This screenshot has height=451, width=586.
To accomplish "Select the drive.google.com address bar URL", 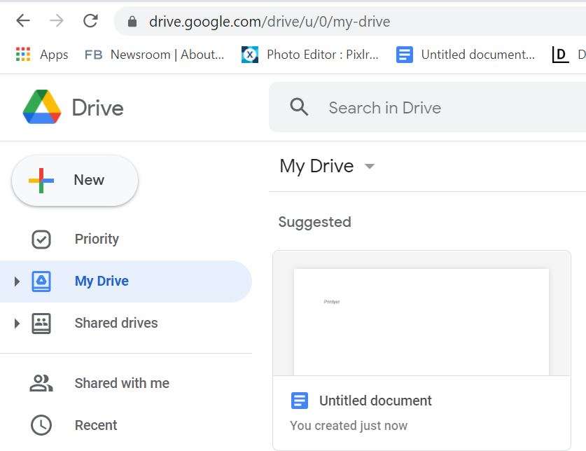I will [269, 22].
